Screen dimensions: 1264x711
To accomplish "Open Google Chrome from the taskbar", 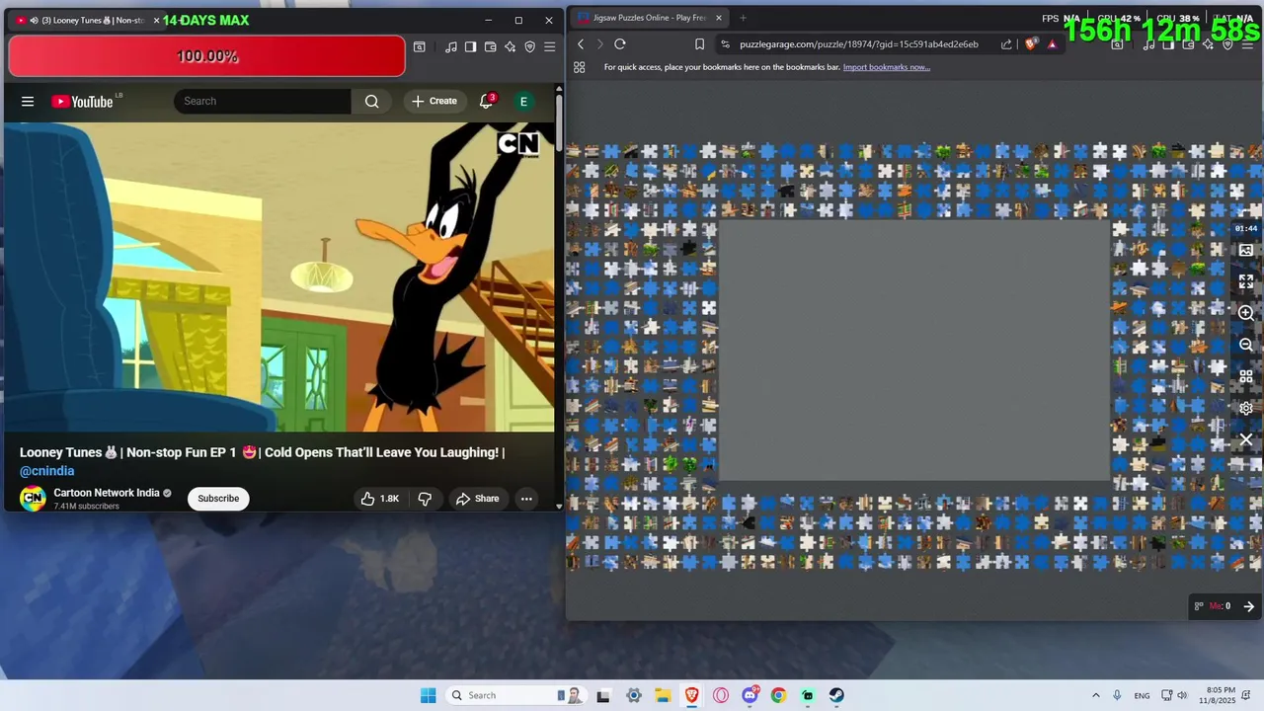I will [778, 695].
